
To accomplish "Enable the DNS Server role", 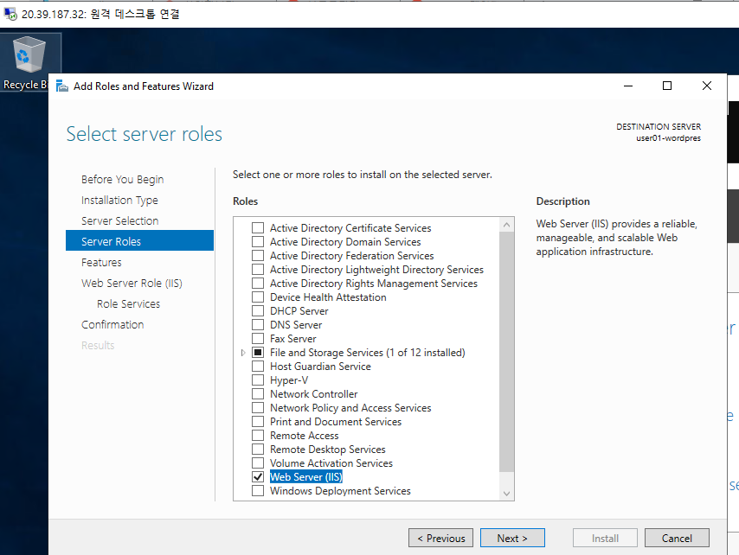I will click(x=258, y=325).
